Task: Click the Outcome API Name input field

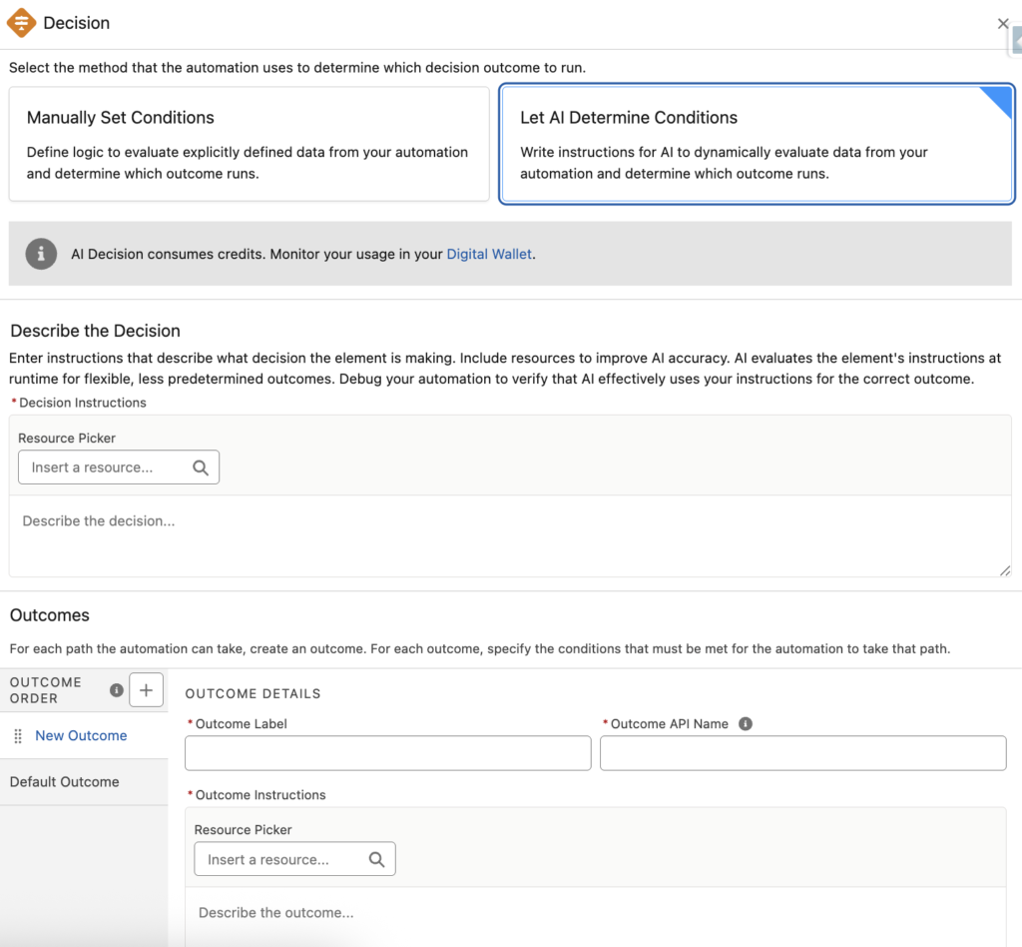Action: (802, 753)
